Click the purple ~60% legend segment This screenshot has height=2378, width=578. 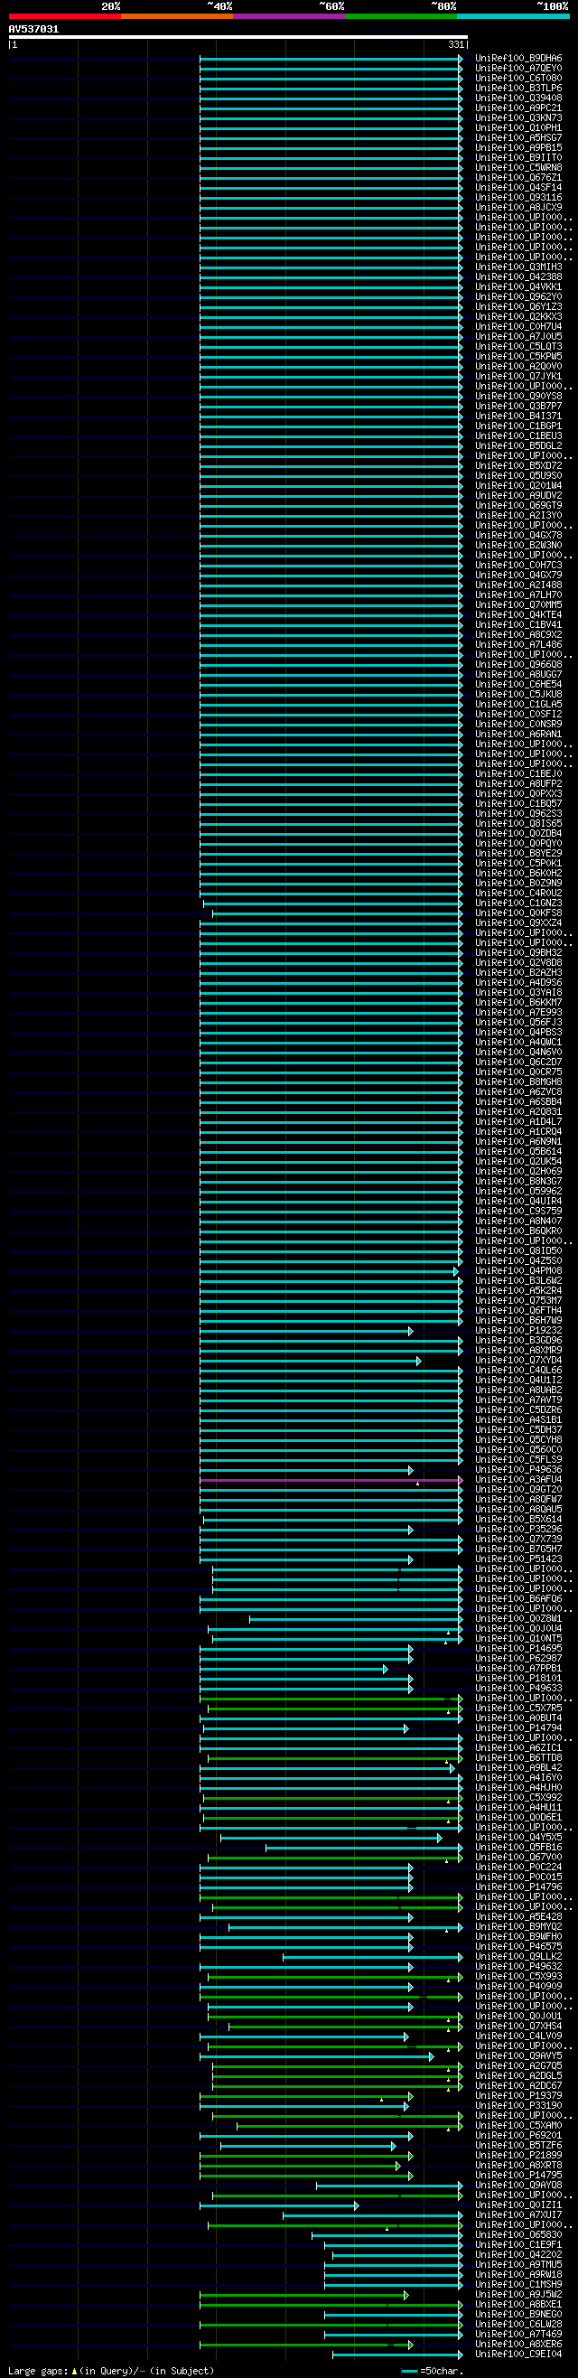(289, 16)
